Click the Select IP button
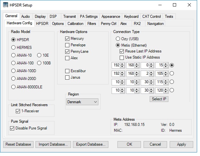The image size is (200, 156). tap(159, 99)
